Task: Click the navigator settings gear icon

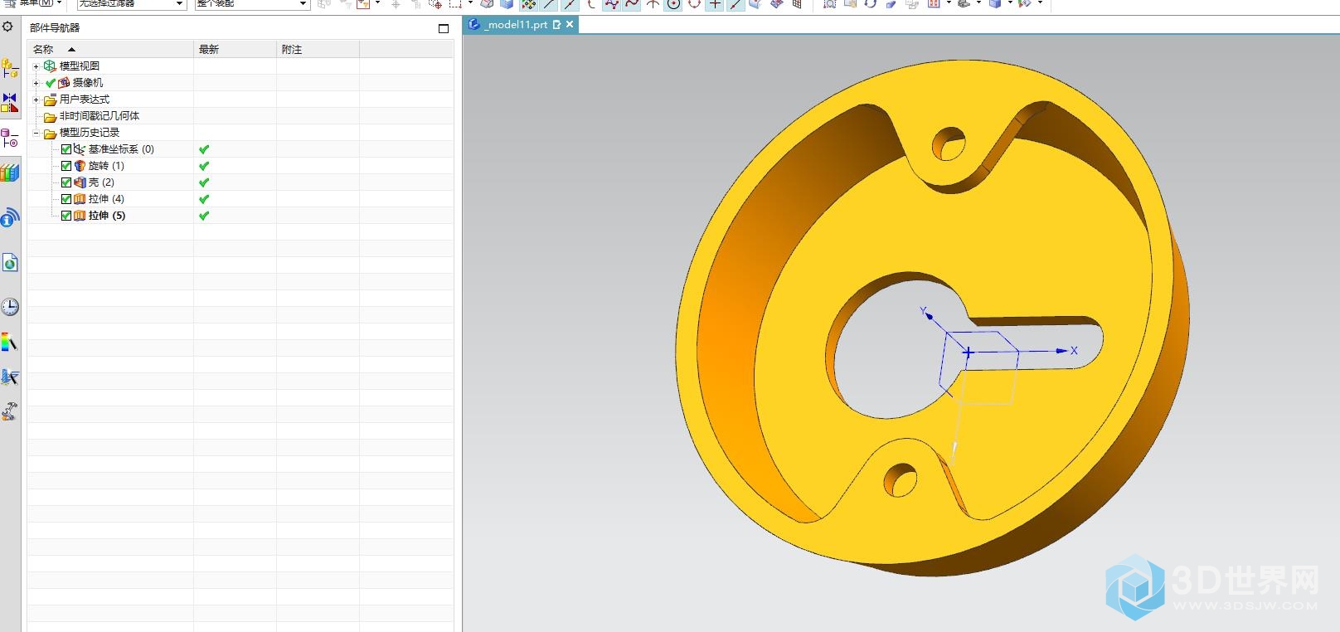Action: click(x=7, y=27)
